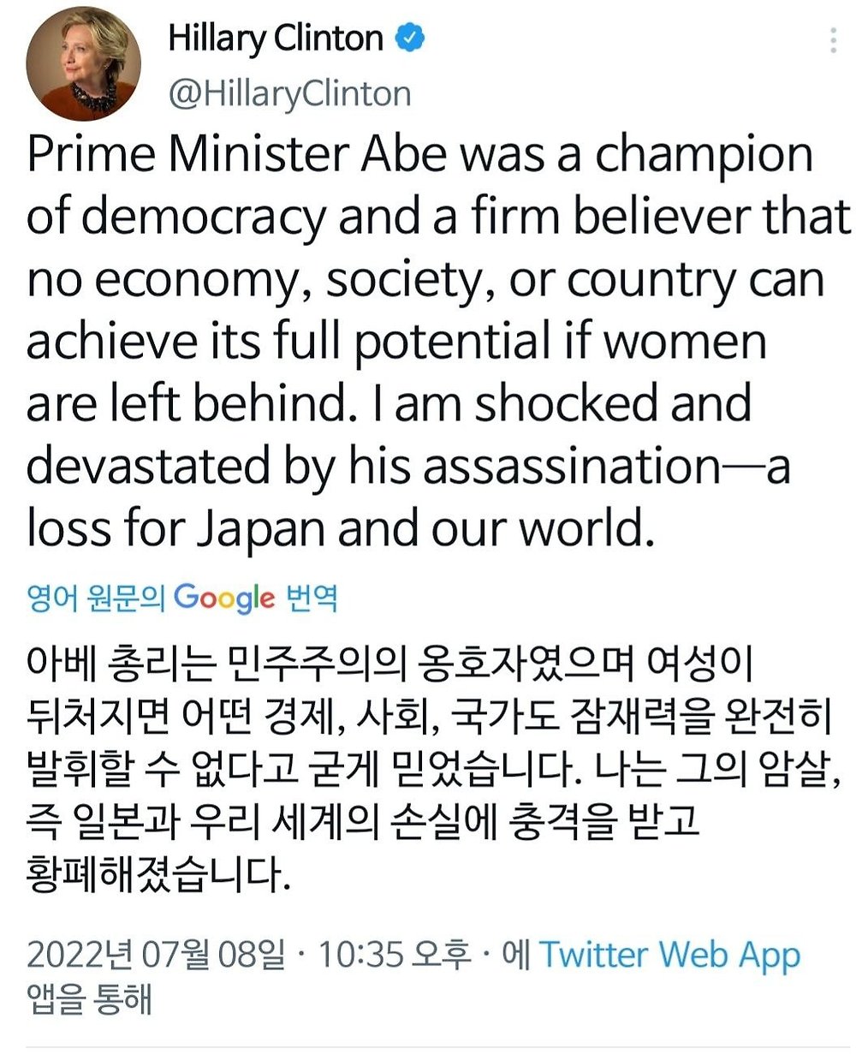The width and height of the screenshot is (856, 1054).
Task: Click the blue verified badge icon
Action: [x=409, y=39]
